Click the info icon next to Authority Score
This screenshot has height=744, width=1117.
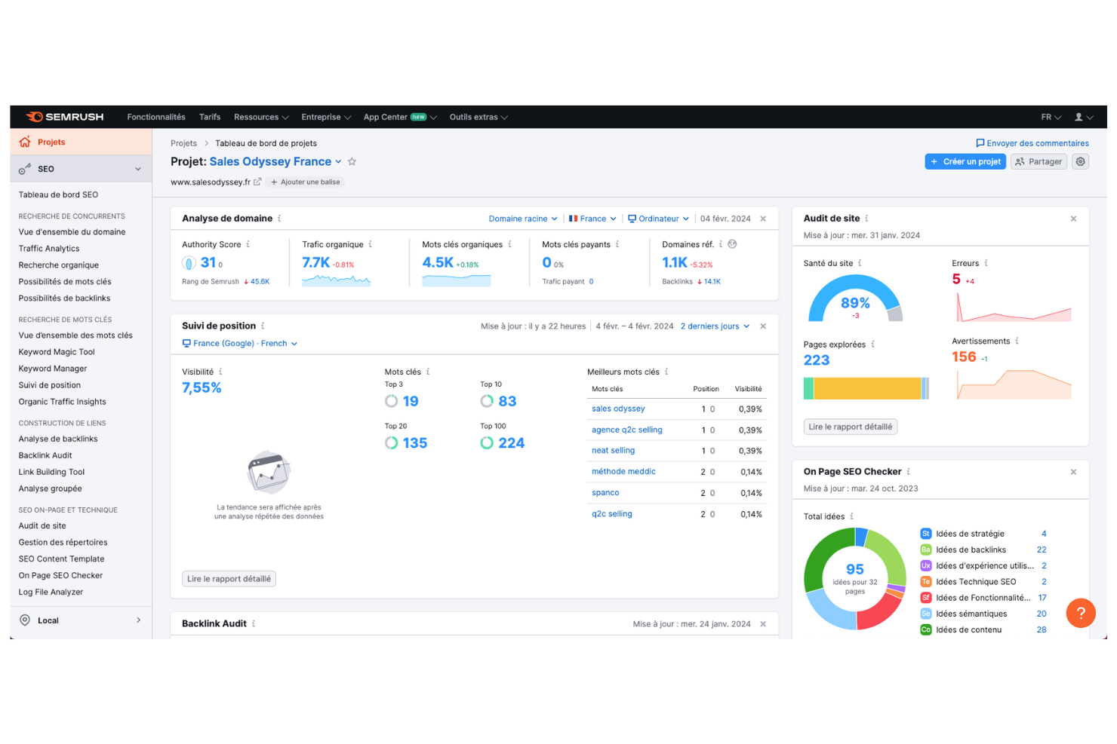(x=247, y=243)
